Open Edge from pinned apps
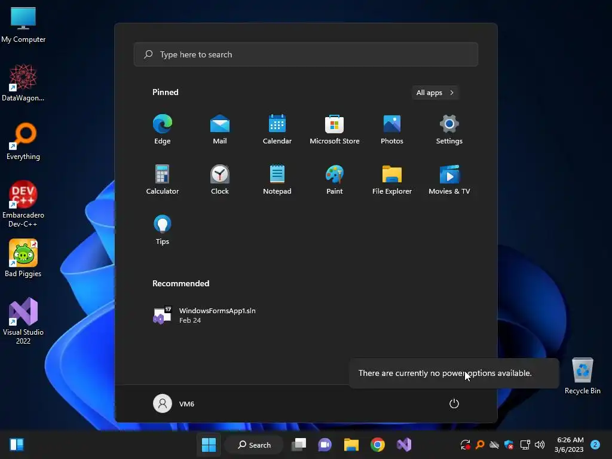 [x=163, y=129]
